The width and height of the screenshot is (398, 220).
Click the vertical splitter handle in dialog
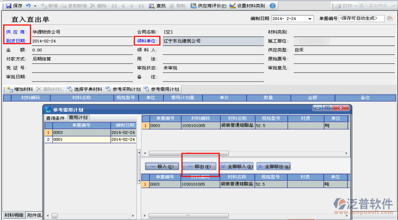coord(139,166)
